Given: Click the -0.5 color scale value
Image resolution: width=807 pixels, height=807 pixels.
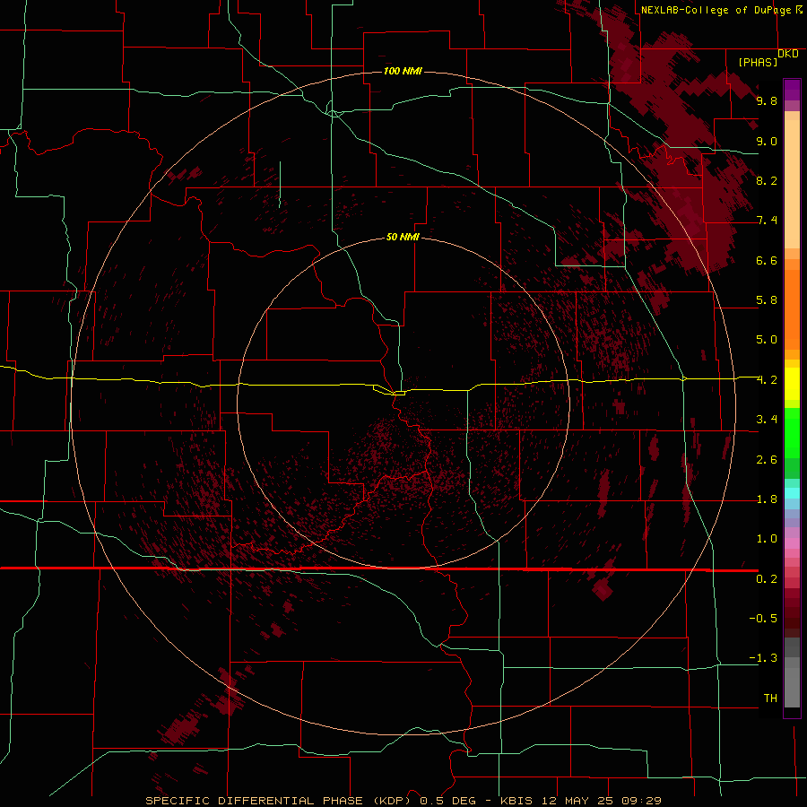Looking at the screenshot, I should (763, 619).
